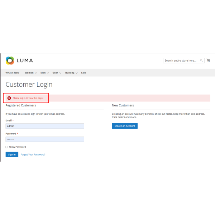Expand the Training menu dropdown

coord(71,73)
